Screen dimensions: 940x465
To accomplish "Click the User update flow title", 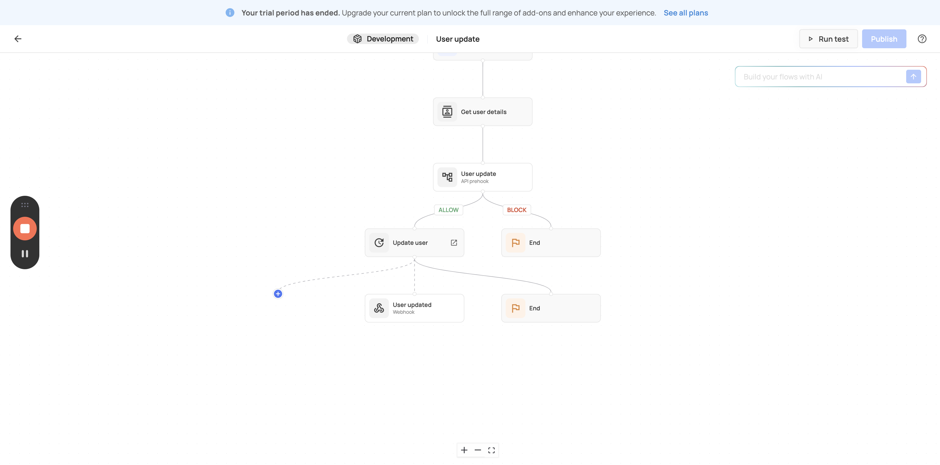I will coord(458,39).
